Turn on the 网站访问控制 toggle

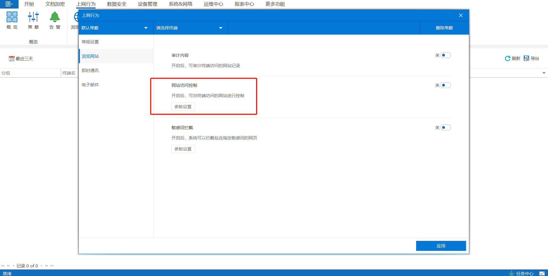[x=445, y=85]
